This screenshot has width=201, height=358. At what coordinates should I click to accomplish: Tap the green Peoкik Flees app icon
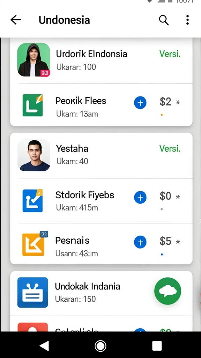click(x=32, y=105)
